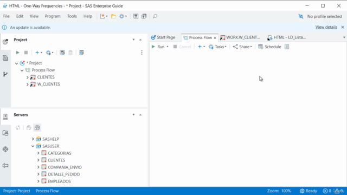Dismiss the update available banner
Viewport: 347px width, 195px height.
coord(343,27)
